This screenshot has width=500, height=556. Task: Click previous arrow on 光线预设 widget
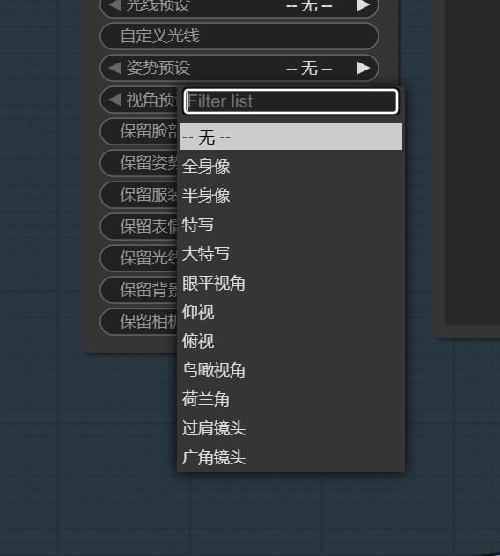click(x=114, y=5)
